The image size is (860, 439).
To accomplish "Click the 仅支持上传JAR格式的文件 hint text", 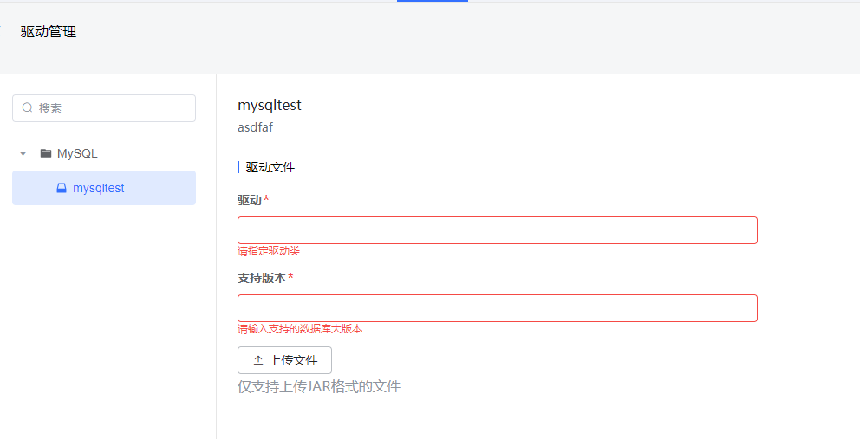I will click(319, 386).
